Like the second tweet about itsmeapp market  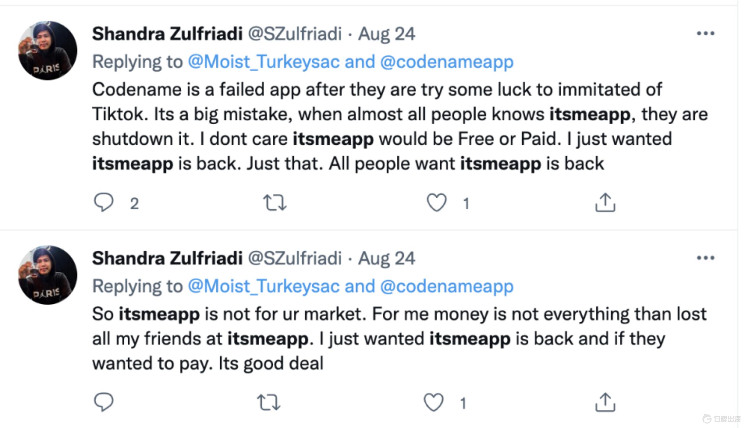[x=433, y=402]
